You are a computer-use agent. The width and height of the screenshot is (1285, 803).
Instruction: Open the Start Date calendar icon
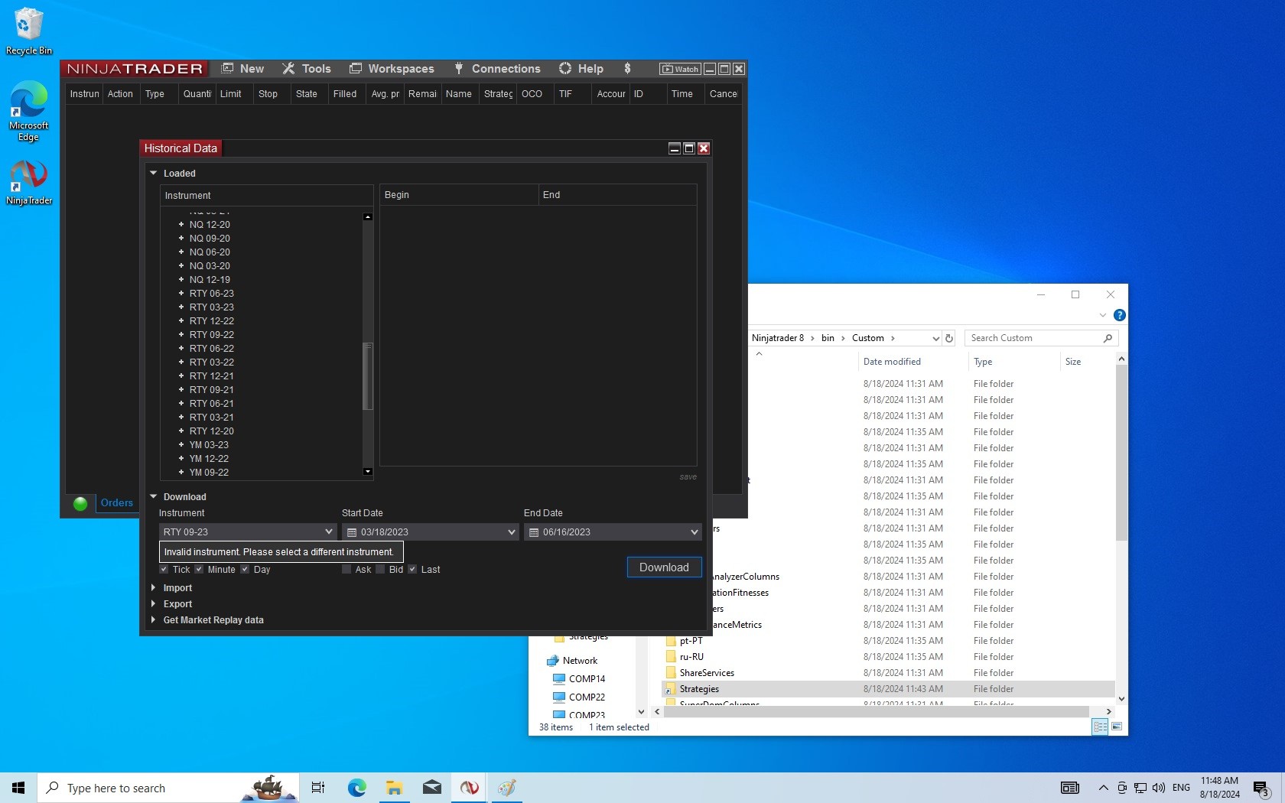tap(352, 532)
